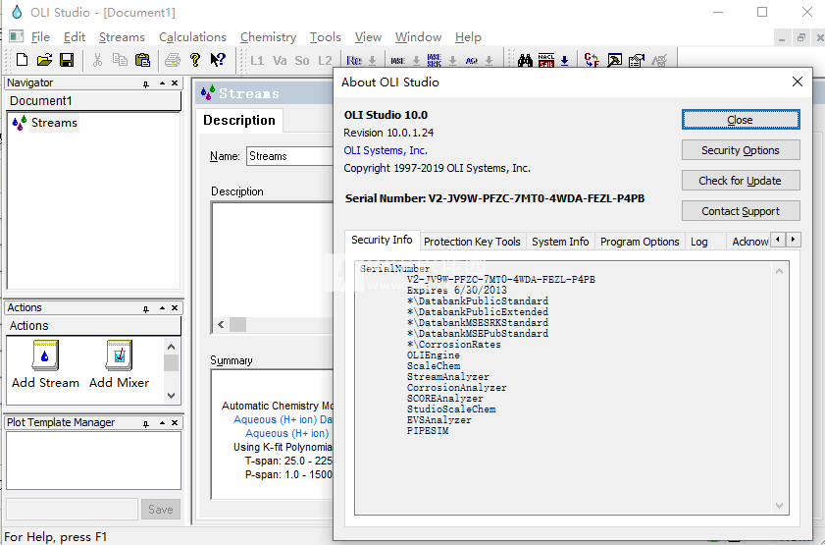The image size is (825, 545).
Task: Activate the context help arrow-question icon
Action: click(218, 60)
